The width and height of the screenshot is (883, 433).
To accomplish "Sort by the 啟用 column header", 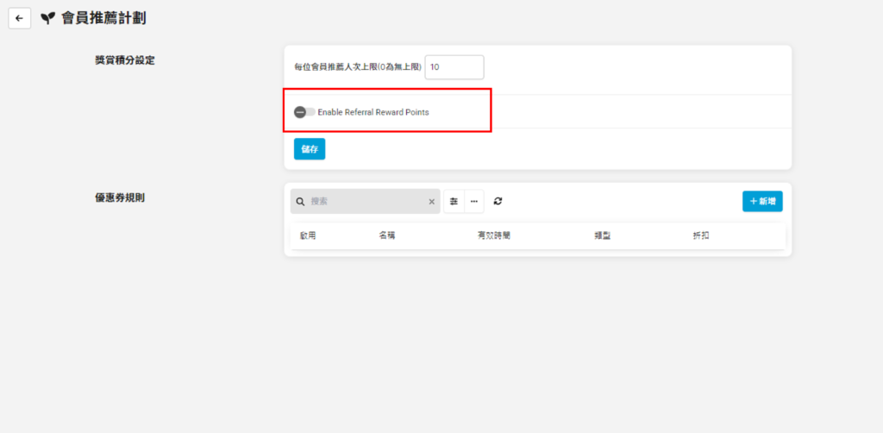I will 308,235.
